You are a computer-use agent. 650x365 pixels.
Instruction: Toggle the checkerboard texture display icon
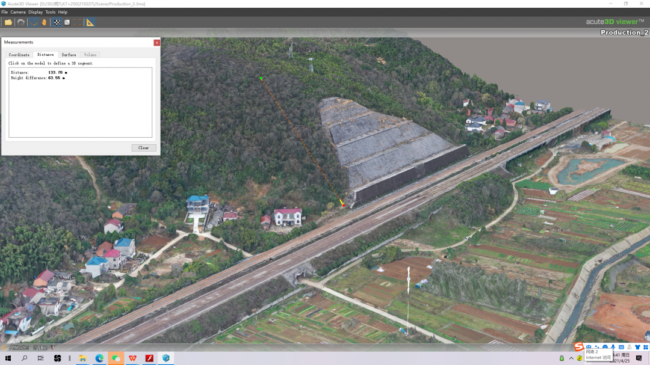coord(57,22)
